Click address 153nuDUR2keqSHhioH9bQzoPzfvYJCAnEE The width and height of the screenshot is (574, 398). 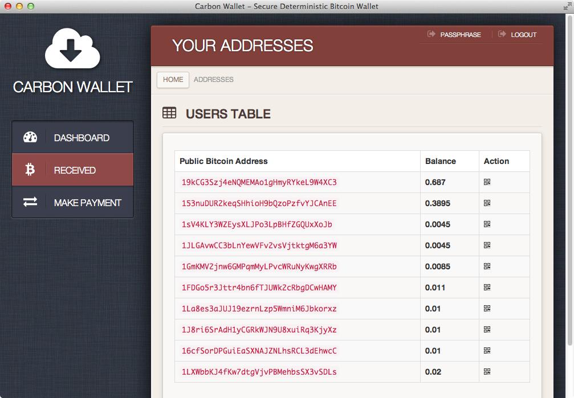click(259, 203)
